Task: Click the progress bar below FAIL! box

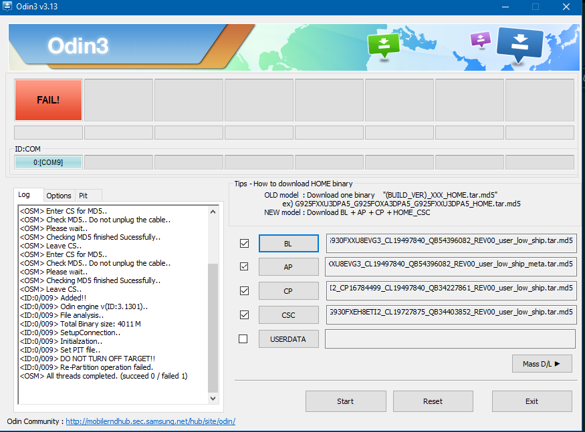Action: [48, 132]
